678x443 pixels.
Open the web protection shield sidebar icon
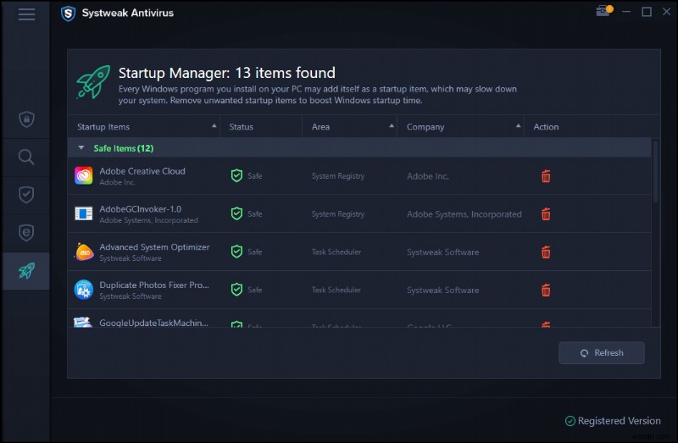coord(26,233)
